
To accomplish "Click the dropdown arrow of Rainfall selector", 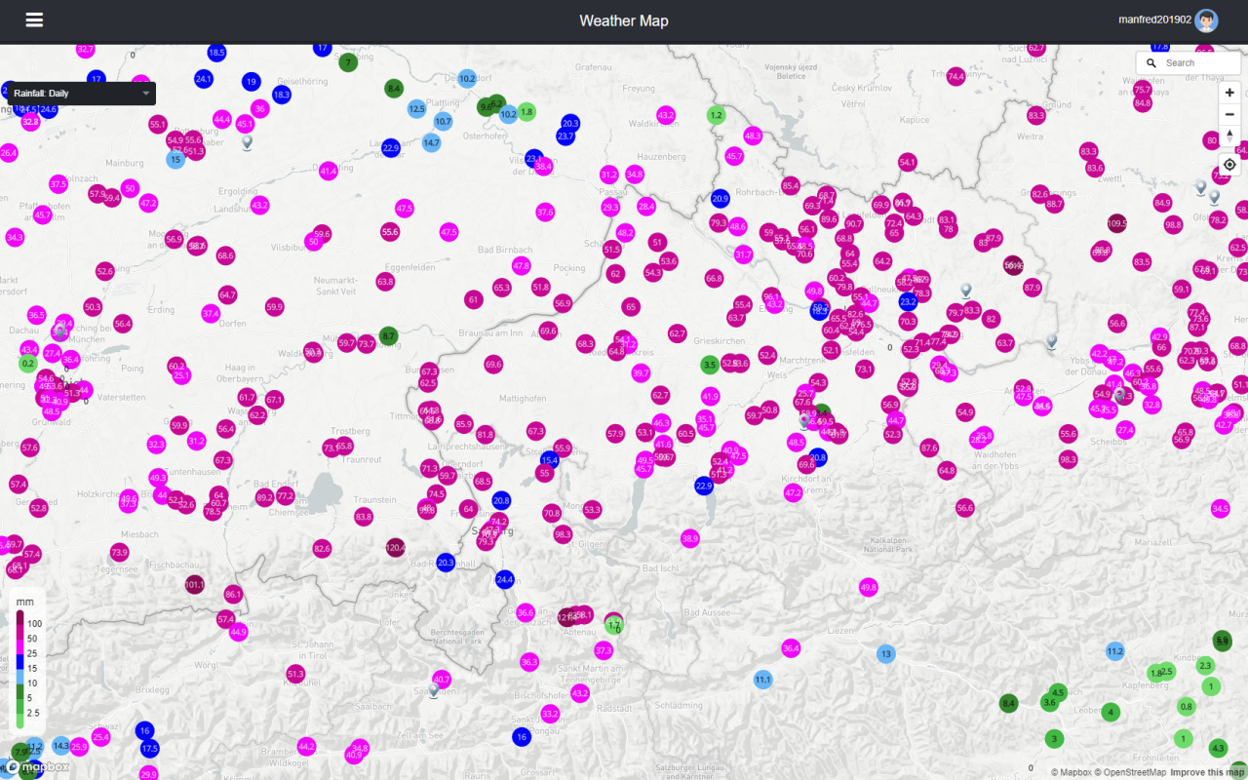I will pyautogui.click(x=146, y=94).
